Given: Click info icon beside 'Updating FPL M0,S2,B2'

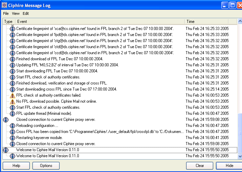Looking at the screenshot, I should pos(12,65).
